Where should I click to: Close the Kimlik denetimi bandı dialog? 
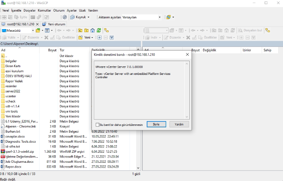tap(187, 55)
